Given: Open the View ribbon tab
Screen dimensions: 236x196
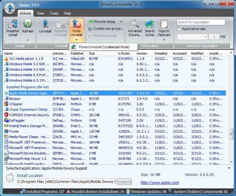Looking at the screenshot, I should point(40,13).
